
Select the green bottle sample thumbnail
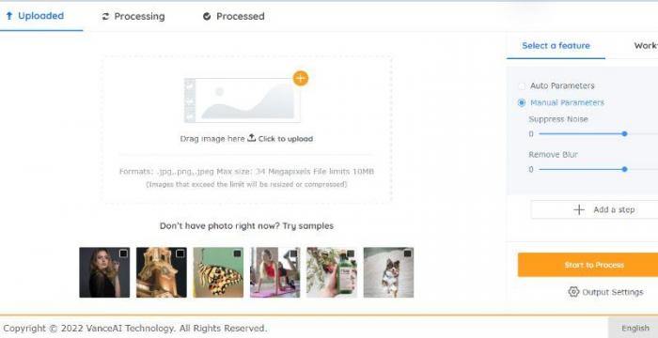pyautogui.click(x=332, y=272)
